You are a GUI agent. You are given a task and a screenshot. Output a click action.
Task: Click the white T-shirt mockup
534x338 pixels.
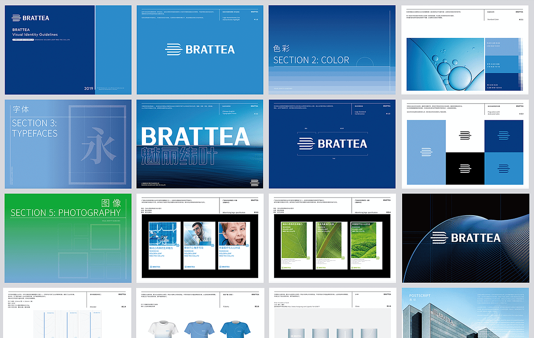(x=163, y=329)
